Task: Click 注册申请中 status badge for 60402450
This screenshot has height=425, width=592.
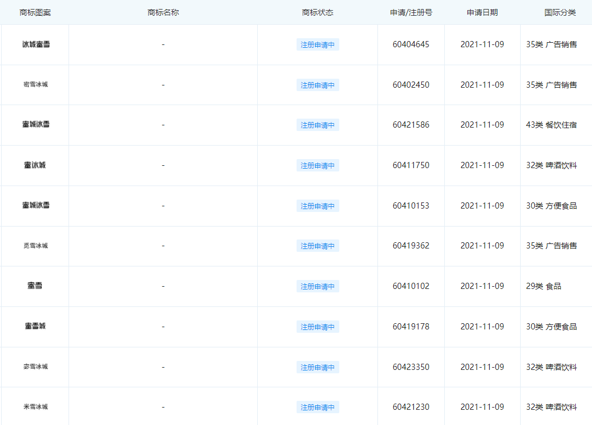Action: (317, 85)
